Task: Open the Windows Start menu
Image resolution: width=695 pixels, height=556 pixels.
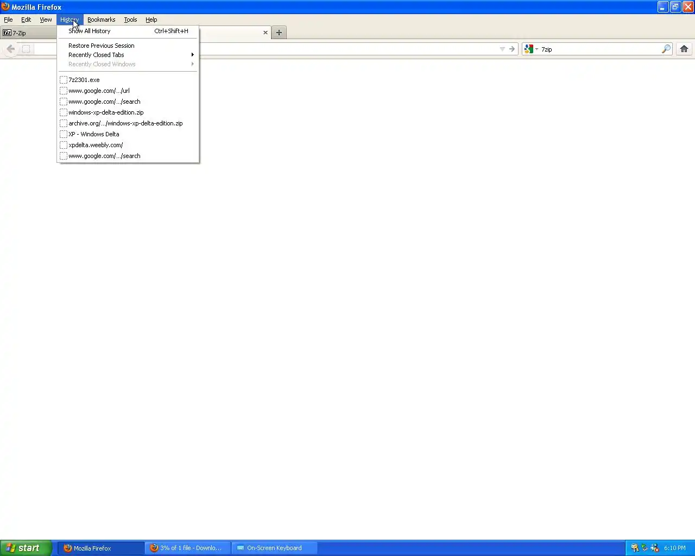Action: coord(26,548)
